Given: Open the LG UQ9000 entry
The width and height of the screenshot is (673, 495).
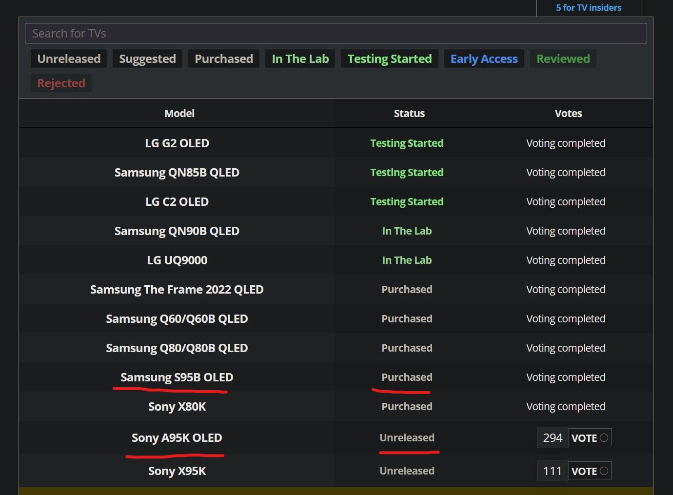Looking at the screenshot, I should 177,260.
